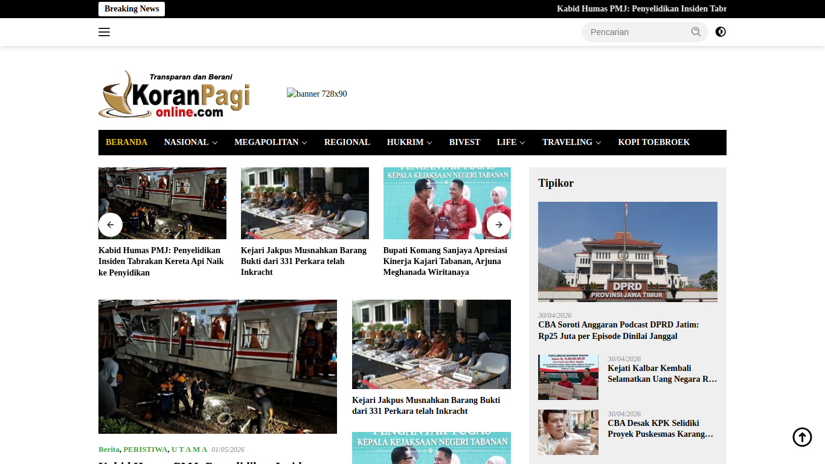Go to previous slide with left arrow
The height and width of the screenshot is (464, 825).
111,225
